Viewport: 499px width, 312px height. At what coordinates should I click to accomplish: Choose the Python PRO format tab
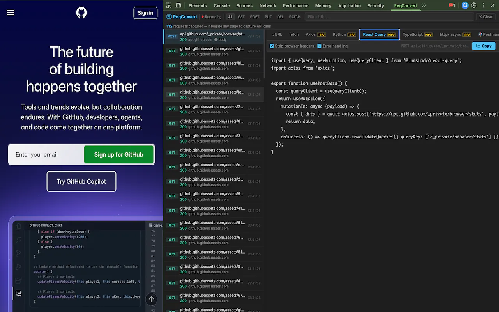[x=344, y=34]
